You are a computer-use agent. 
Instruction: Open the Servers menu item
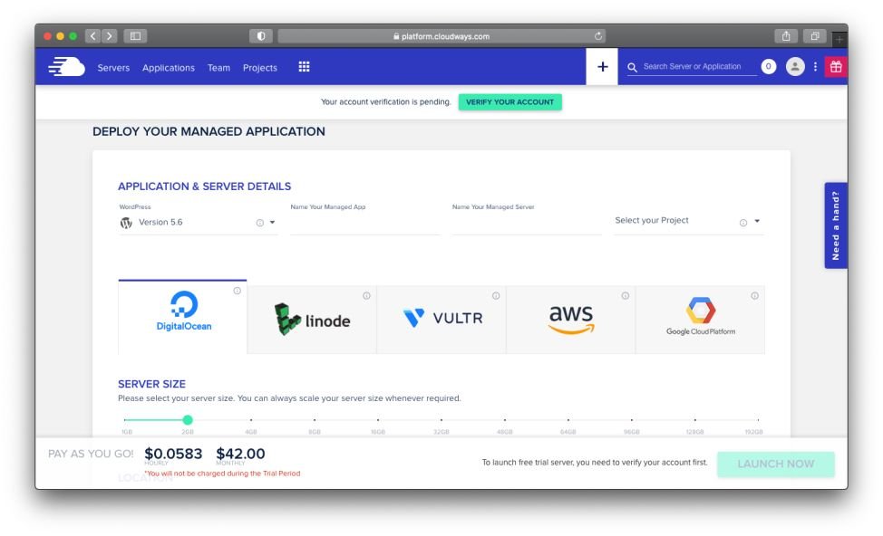tap(113, 68)
